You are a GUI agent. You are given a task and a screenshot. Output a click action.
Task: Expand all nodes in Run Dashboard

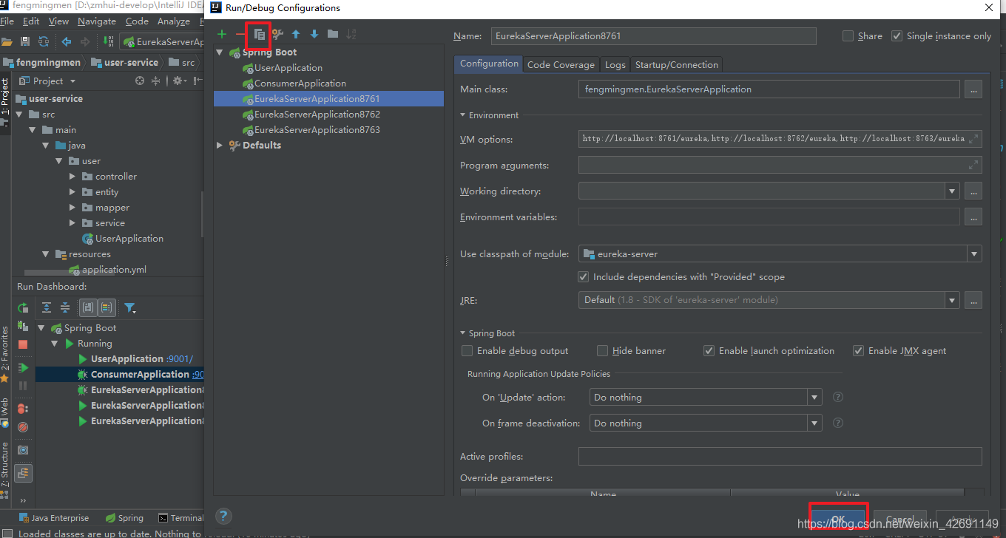pos(47,308)
